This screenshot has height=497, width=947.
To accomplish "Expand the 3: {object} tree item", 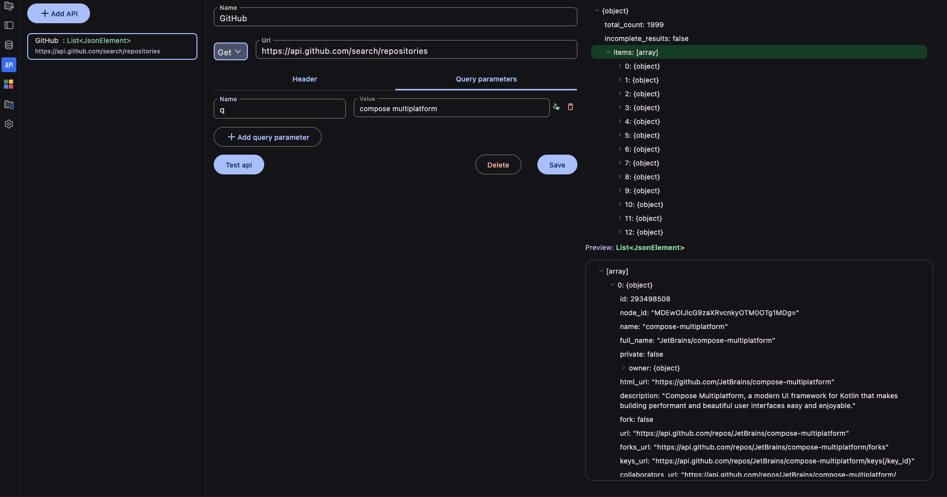I will [x=619, y=108].
